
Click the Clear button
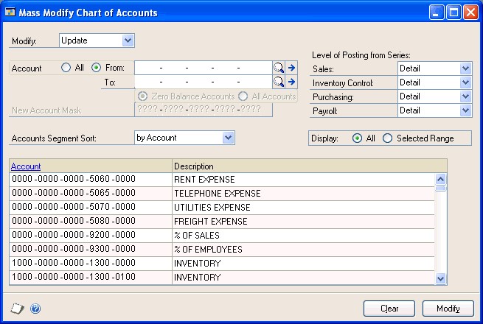(x=389, y=309)
